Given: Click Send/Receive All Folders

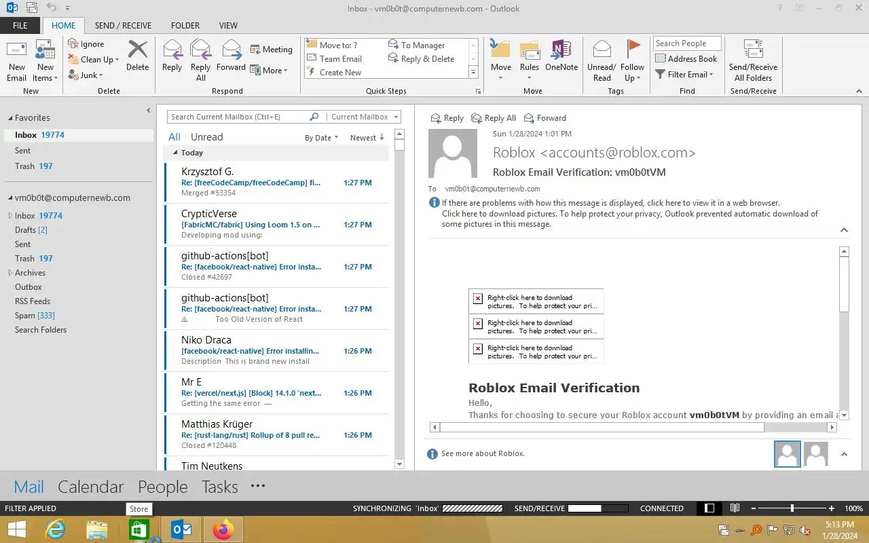Looking at the screenshot, I should coord(753,61).
